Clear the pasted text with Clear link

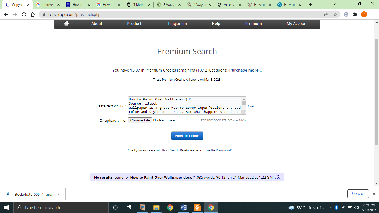tap(251, 106)
